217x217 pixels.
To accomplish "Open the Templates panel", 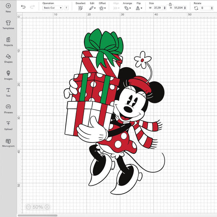I will (x=8, y=25).
